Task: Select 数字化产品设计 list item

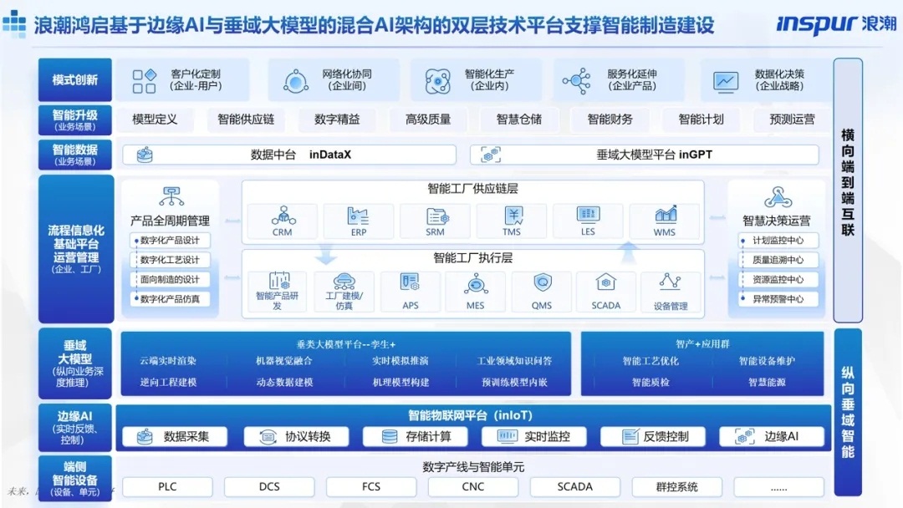Action: click(171, 241)
